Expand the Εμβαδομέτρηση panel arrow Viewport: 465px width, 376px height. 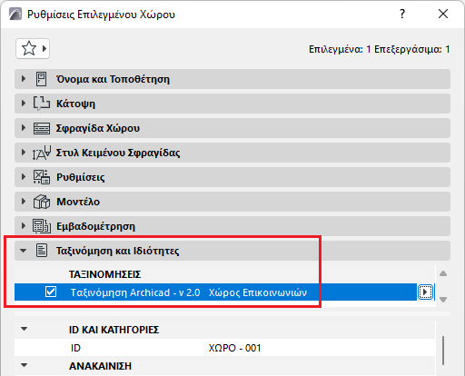pos(24,226)
